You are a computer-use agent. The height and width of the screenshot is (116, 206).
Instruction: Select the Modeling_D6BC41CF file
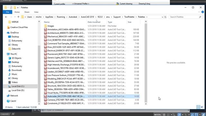[91, 79]
